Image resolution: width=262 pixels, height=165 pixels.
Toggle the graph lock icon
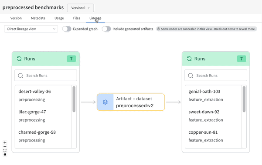click(x=5, y=154)
